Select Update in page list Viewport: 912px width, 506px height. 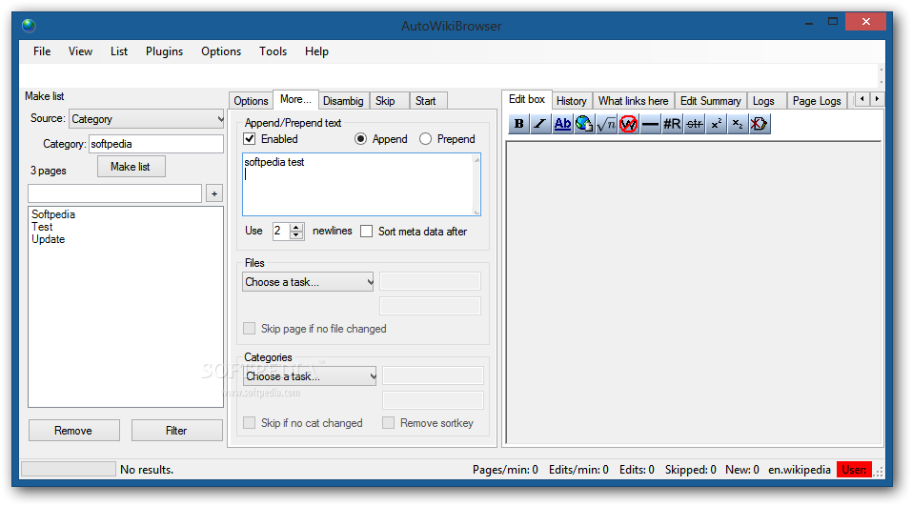[49, 239]
